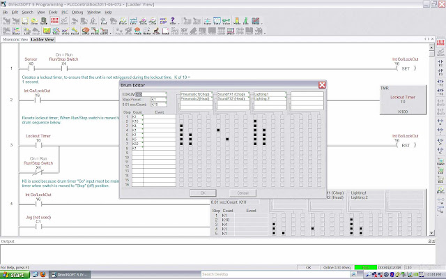Click the EDRUM address input field
This screenshot has height=279, width=446.
tap(151, 94)
